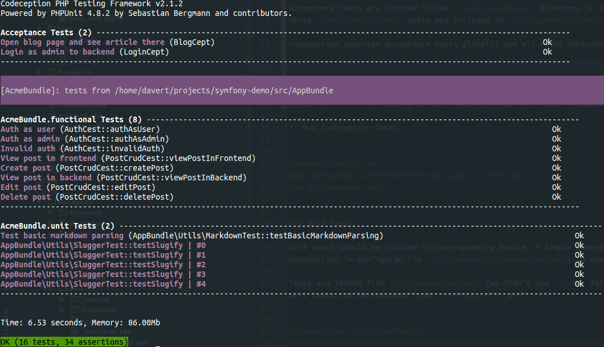Click faint 'Run Codeception Tests' heading in background editor
604x347 pixels.
tap(350, 128)
